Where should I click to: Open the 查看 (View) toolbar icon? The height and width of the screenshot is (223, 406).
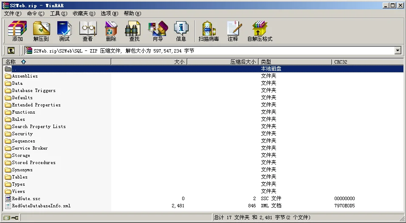tap(87, 31)
